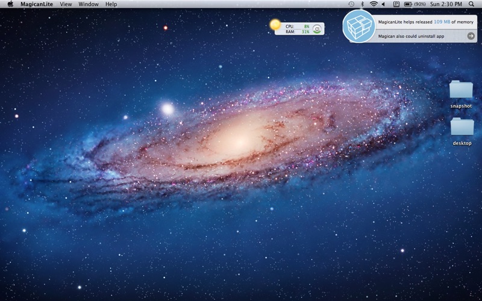Screen dimensions: 482x301
Task: Click the Sun 2:30 PM clock
Action: (446, 4)
